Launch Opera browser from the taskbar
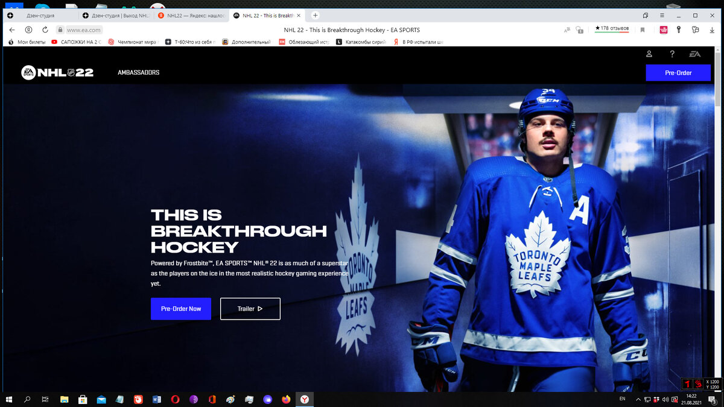 pos(175,399)
